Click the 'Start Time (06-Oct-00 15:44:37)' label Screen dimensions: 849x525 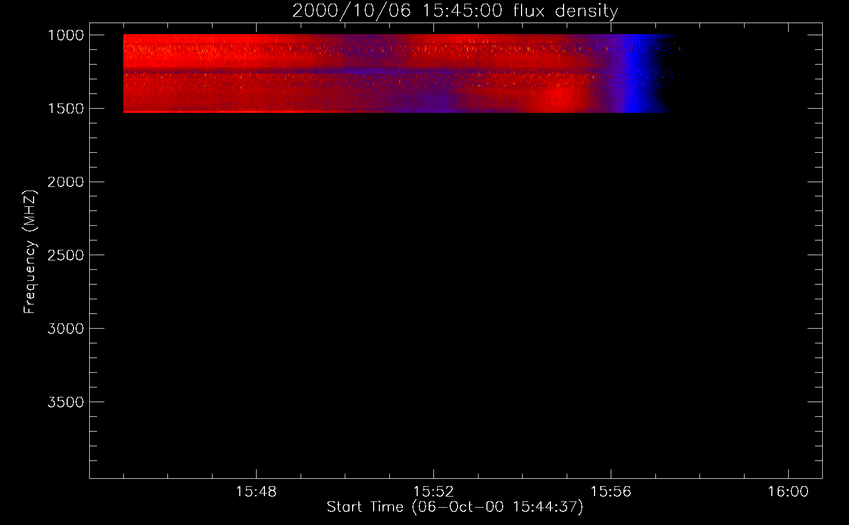point(455,507)
